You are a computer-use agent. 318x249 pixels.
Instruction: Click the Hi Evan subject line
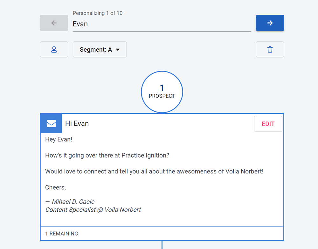[77, 123]
